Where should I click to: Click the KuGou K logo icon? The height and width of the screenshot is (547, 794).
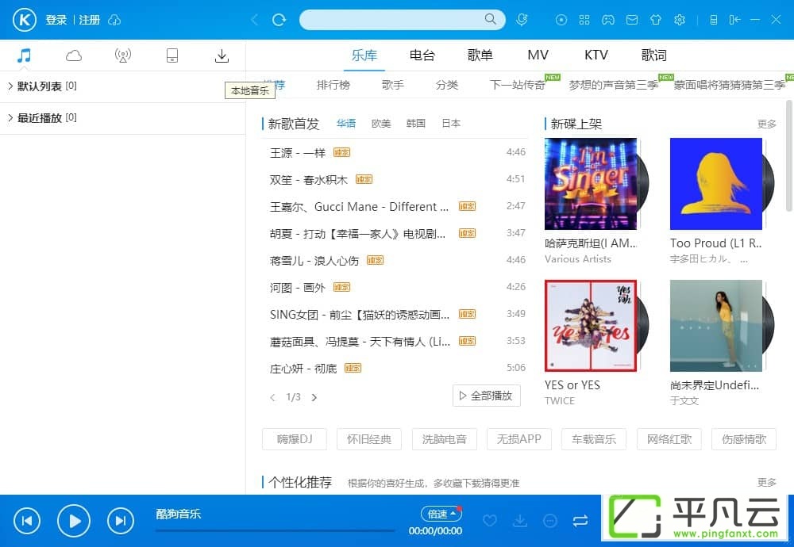25,21
